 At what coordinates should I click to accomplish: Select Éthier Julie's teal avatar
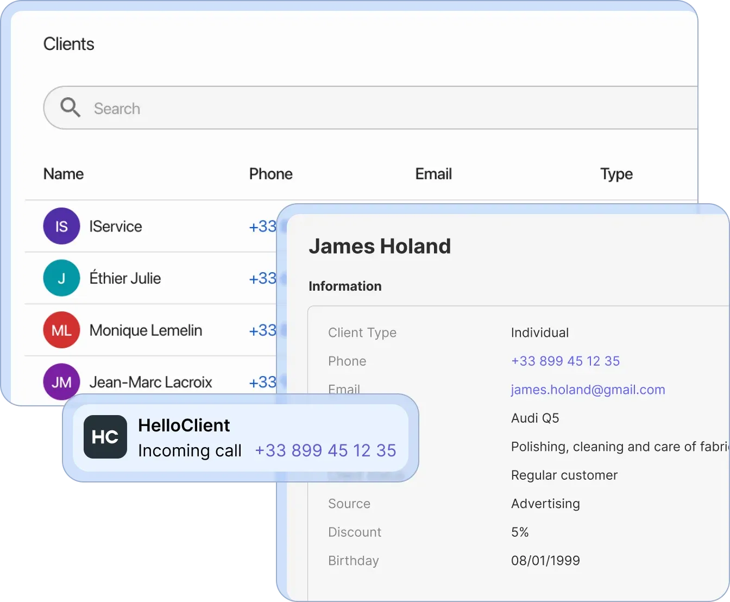point(61,278)
